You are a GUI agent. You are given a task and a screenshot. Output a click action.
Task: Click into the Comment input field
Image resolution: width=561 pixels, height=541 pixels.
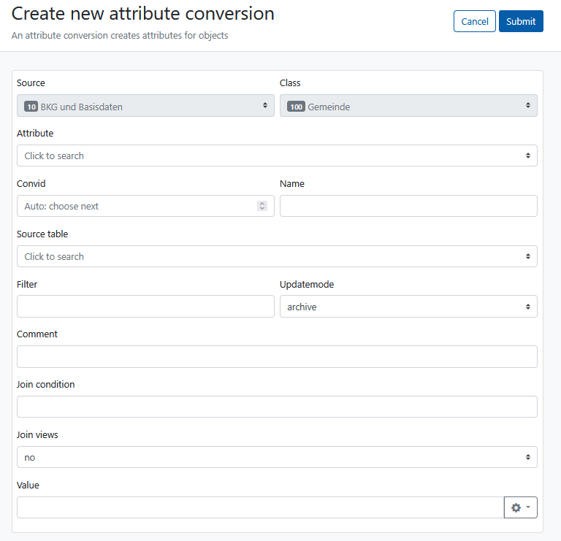pyautogui.click(x=277, y=356)
